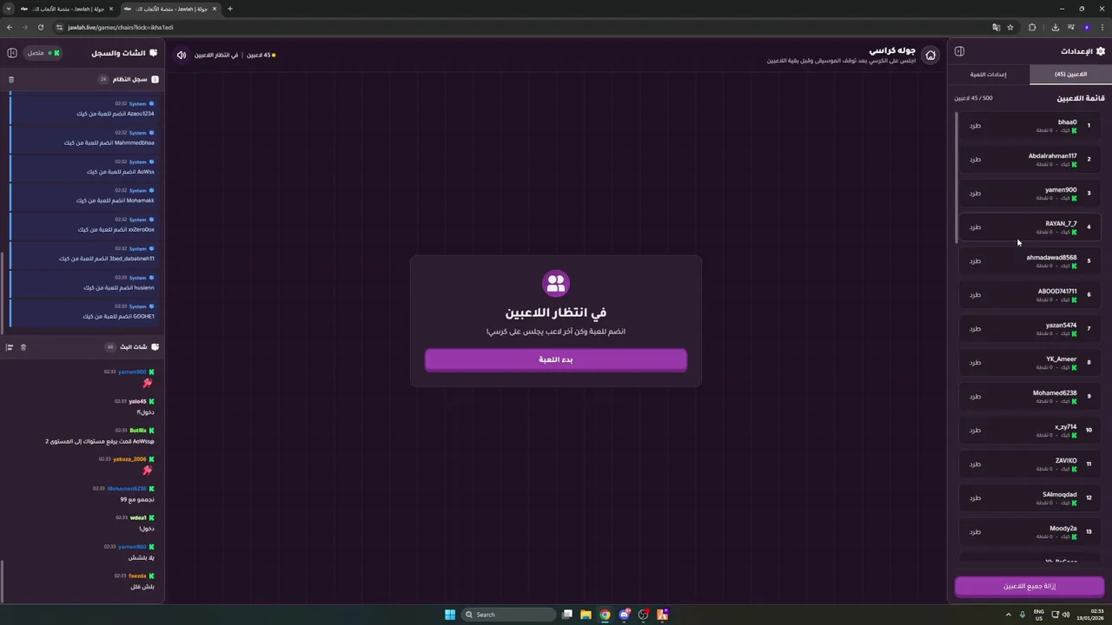Screen dimensions: 1112x625
Task: Open the Chrome three-dot menu
Action: (1102, 27)
